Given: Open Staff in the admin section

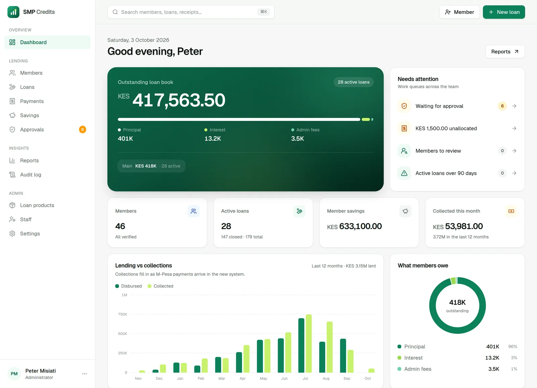Looking at the screenshot, I should (48, 220).
